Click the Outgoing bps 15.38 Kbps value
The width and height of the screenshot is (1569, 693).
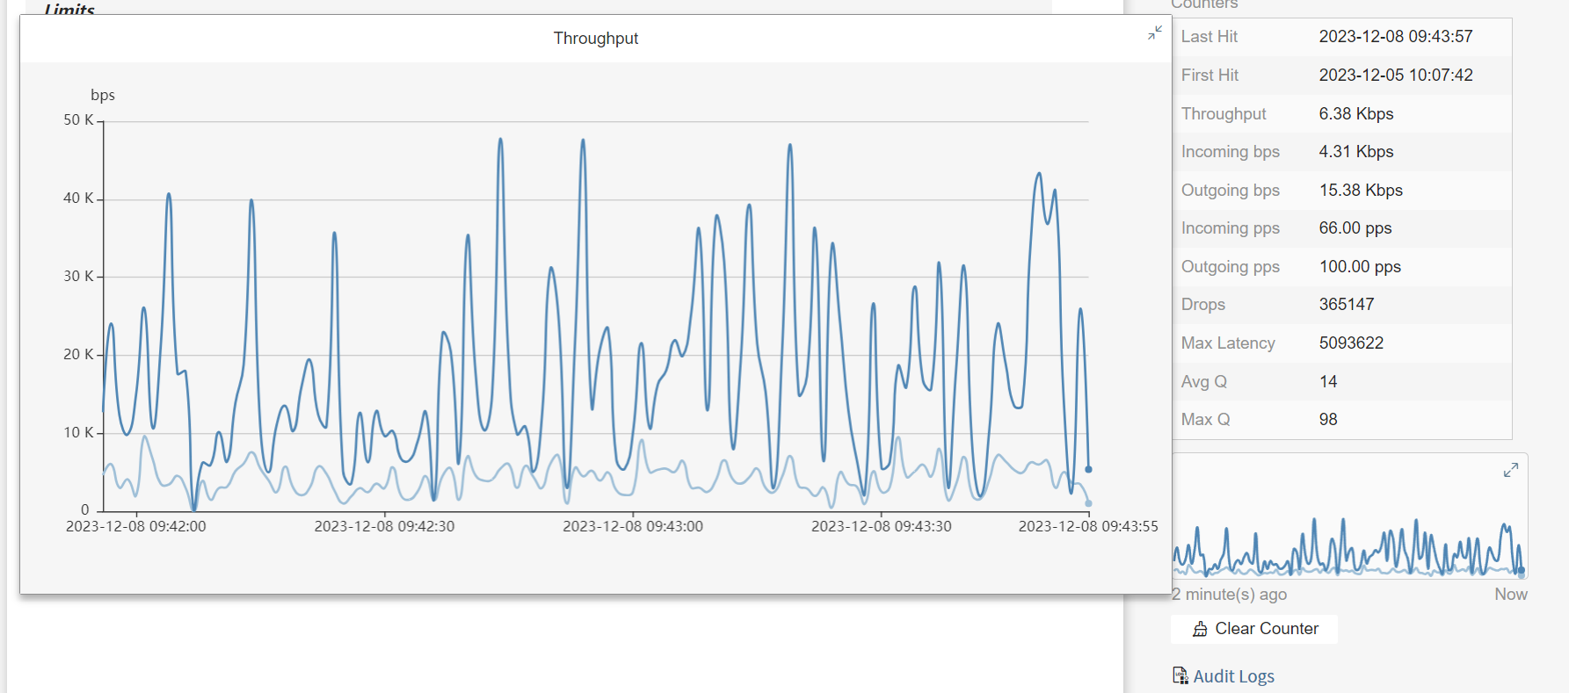point(1360,191)
